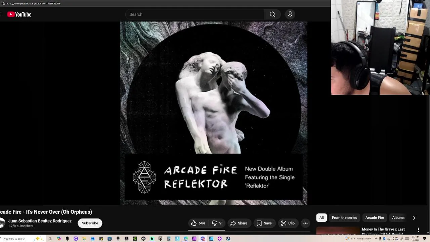Open Copilot from the taskbar
430x242 pixels.
(x=59, y=239)
